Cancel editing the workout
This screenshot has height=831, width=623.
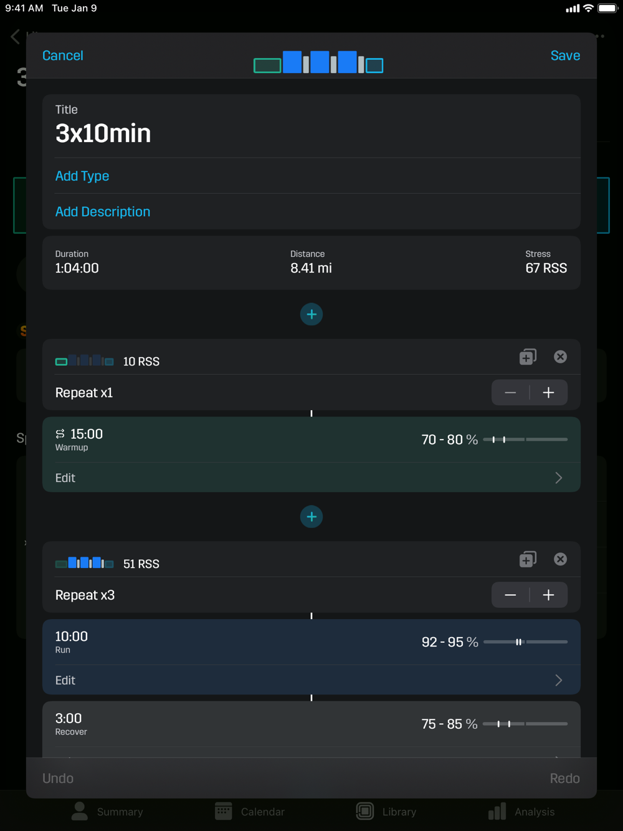pos(63,55)
